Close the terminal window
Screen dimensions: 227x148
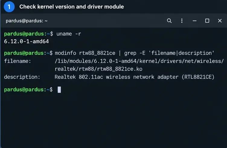[220, 21]
